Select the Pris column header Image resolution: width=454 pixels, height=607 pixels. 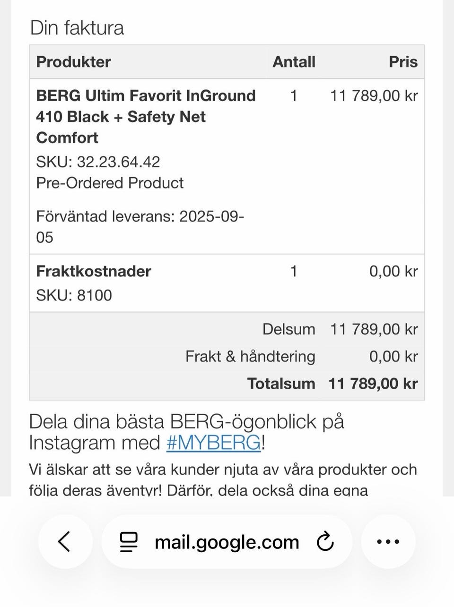pos(403,62)
